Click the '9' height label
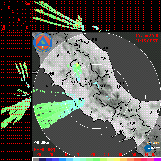The width and height of the screenshot is (161, 161). click(19, 20)
